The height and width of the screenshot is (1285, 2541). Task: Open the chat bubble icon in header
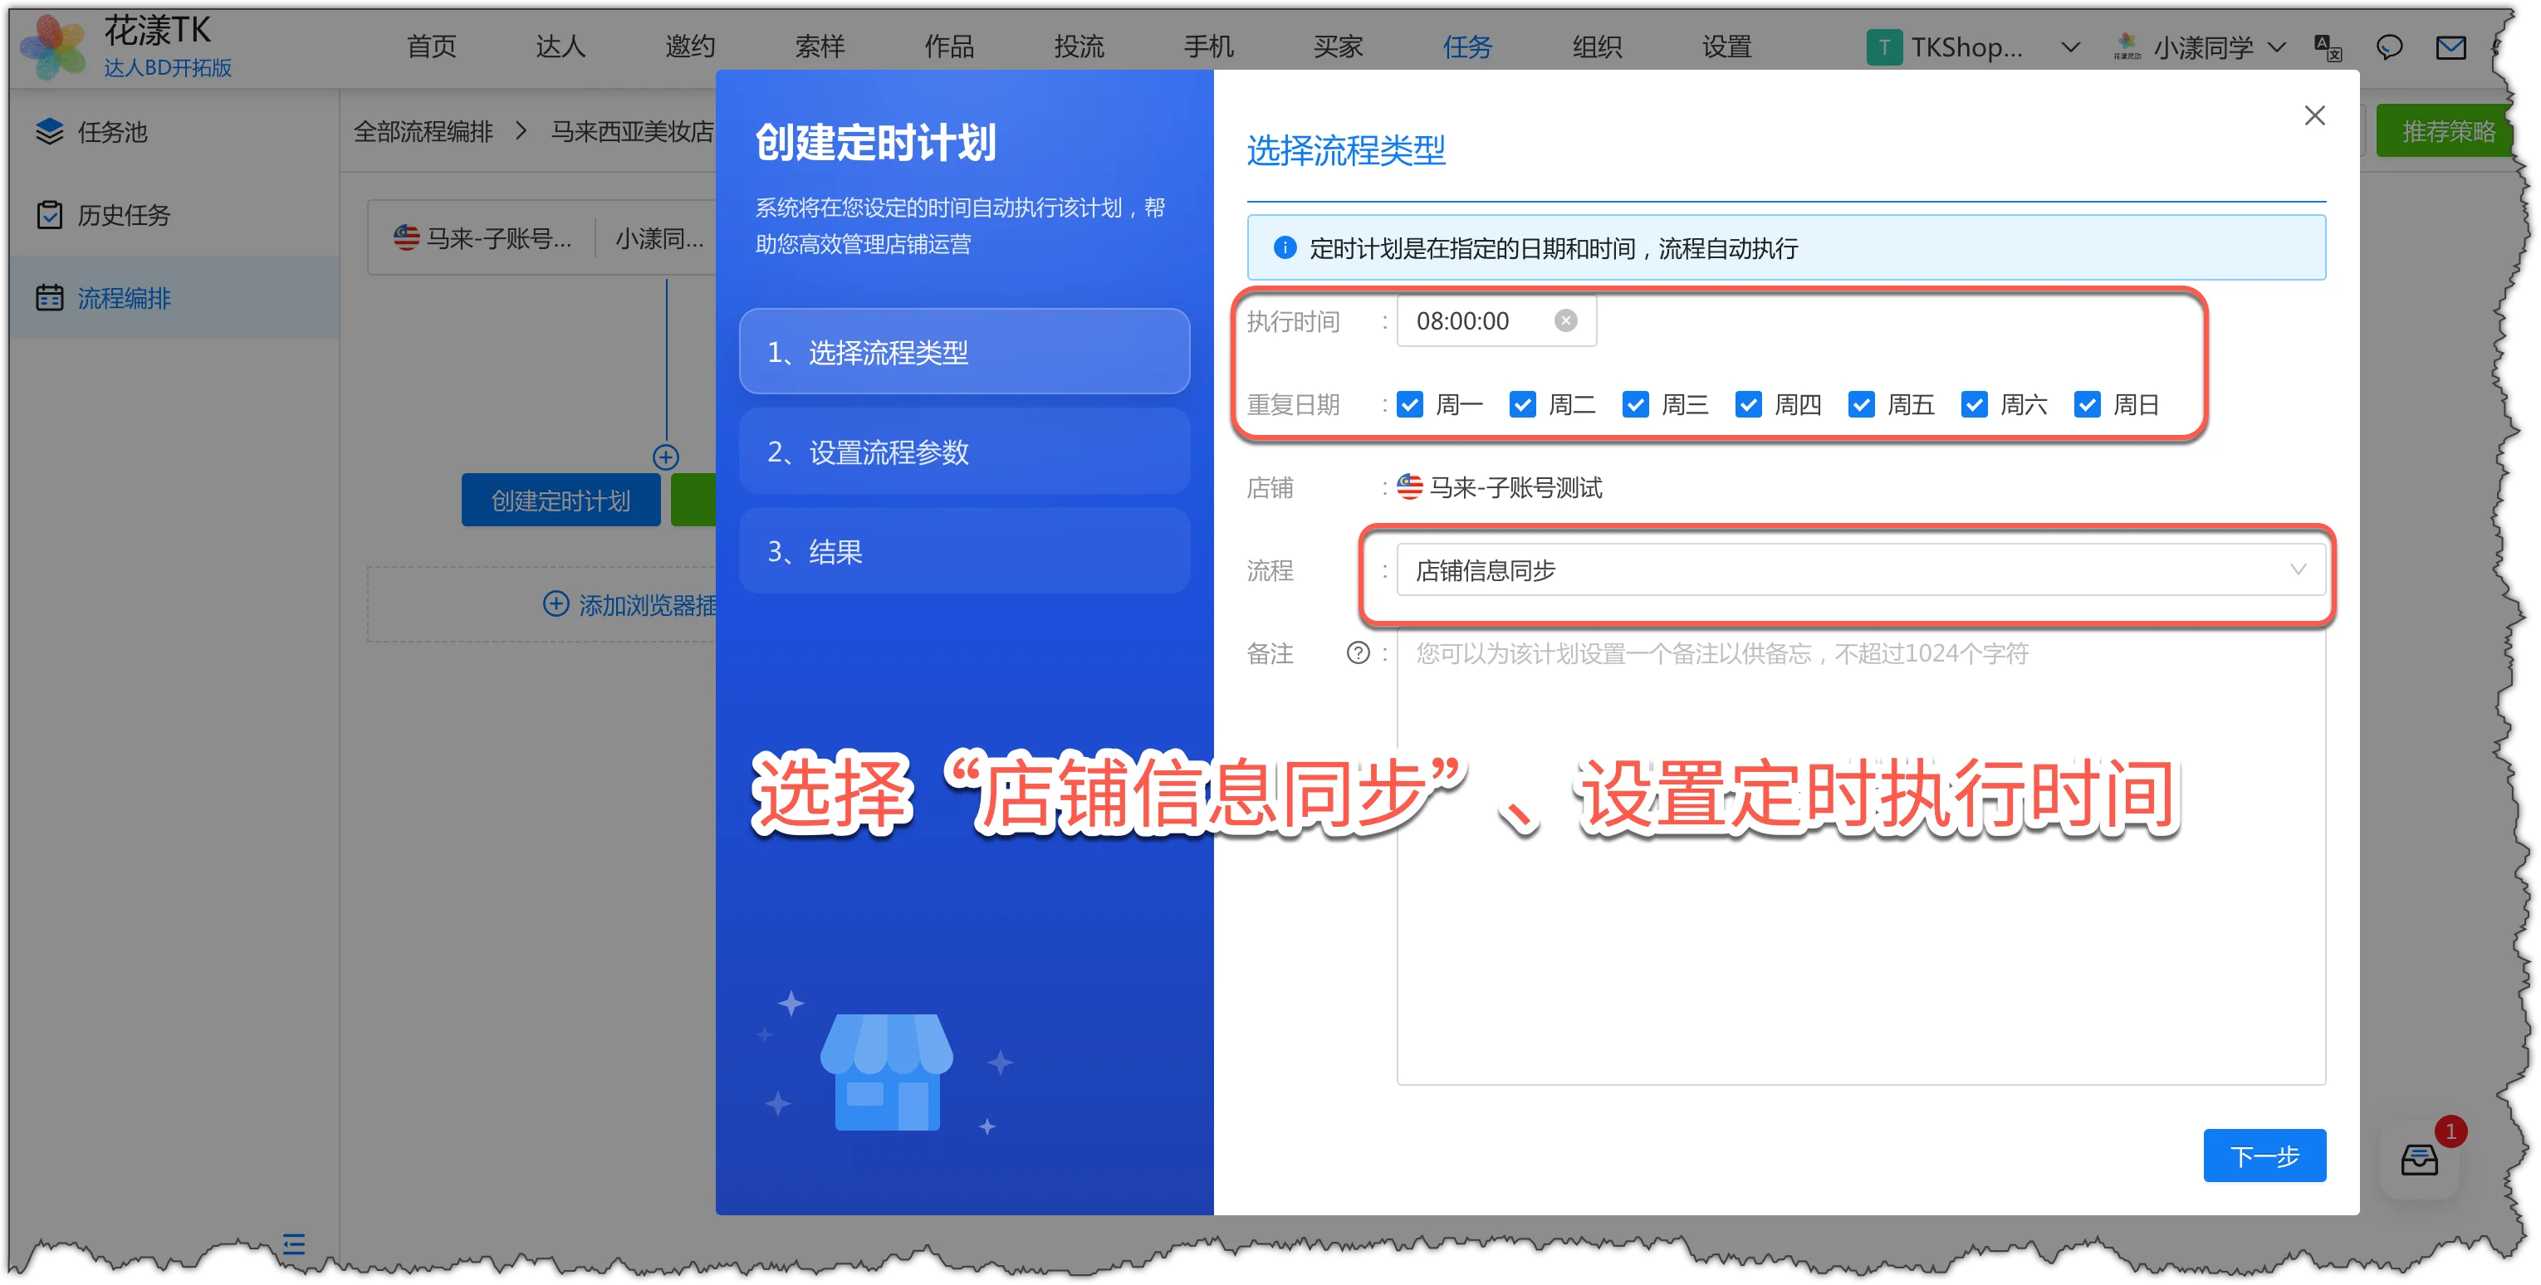click(2389, 47)
